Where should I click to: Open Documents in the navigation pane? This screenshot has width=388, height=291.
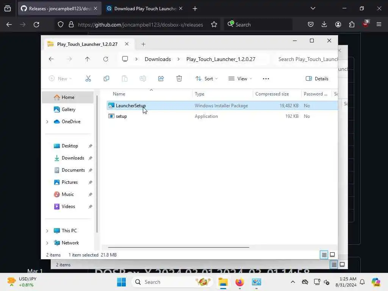[73, 170]
